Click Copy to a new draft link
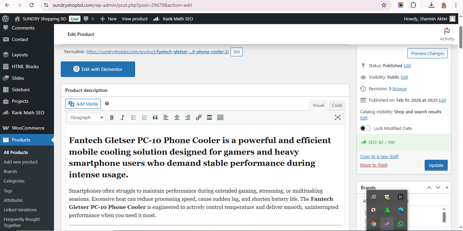This screenshot has height=231, width=463. (379, 156)
